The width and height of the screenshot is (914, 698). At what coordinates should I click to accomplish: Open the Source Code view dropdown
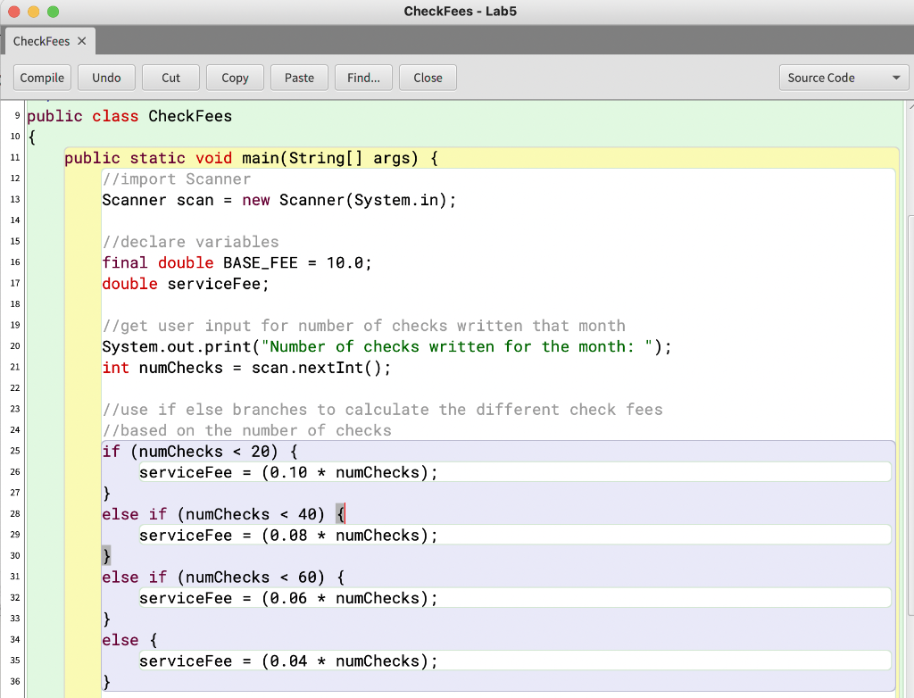pos(842,78)
